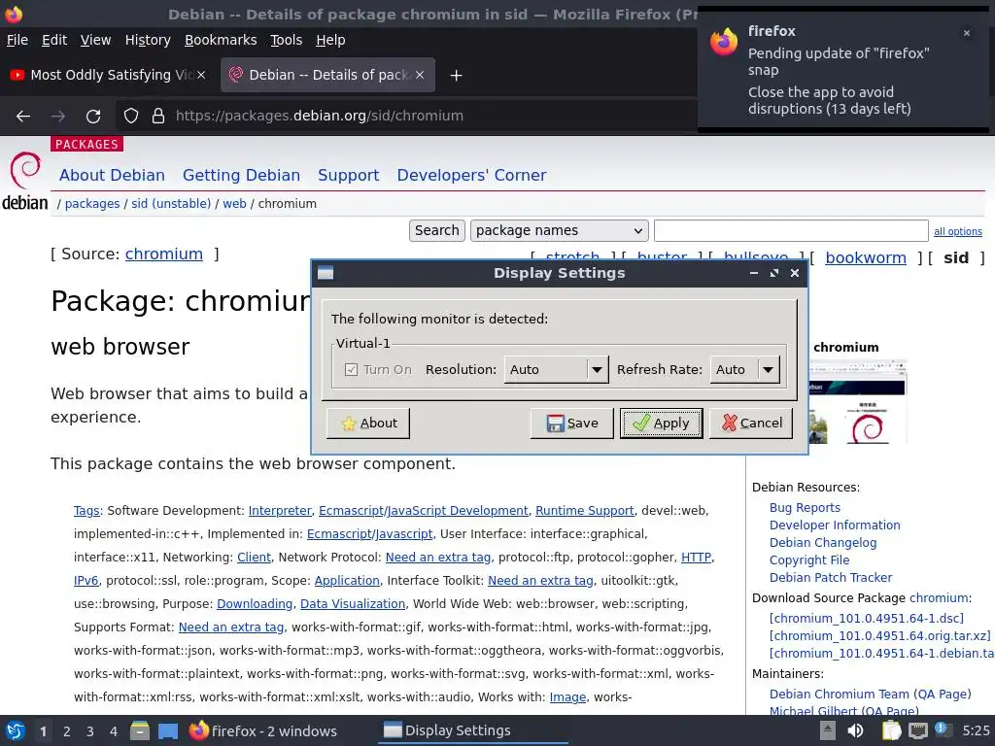The width and height of the screenshot is (995, 746).
Task: Click the Debian swirl logo
Action: click(x=24, y=169)
